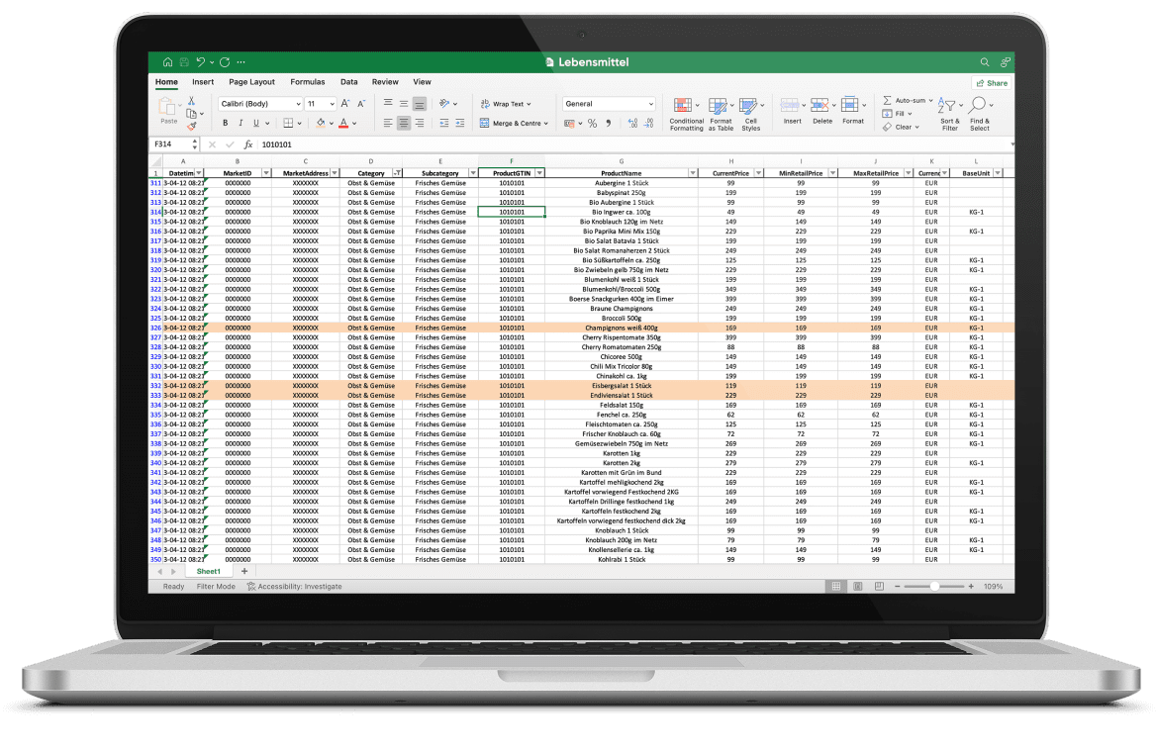
Task: Click the zoom slider in the status bar
Action: click(935, 587)
